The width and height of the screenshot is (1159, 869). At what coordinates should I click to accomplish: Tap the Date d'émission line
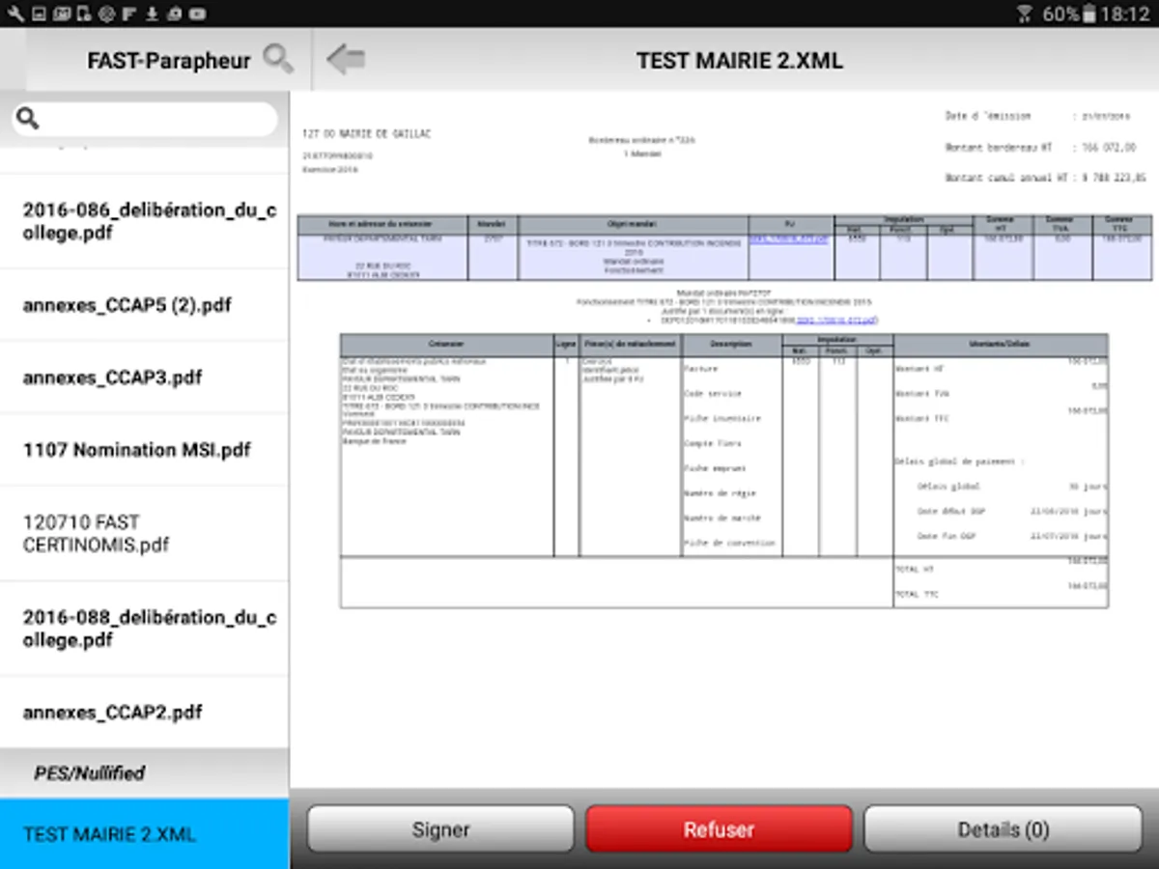(1040, 116)
